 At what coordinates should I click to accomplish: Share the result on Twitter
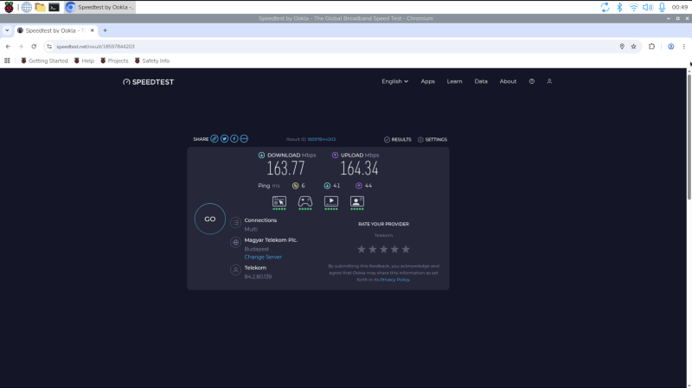coord(224,139)
